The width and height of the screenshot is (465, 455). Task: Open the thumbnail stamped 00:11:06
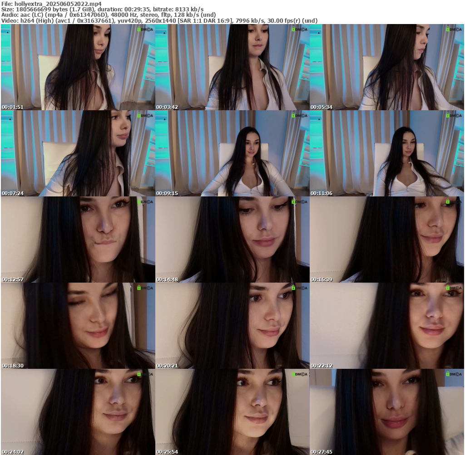point(387,153)
